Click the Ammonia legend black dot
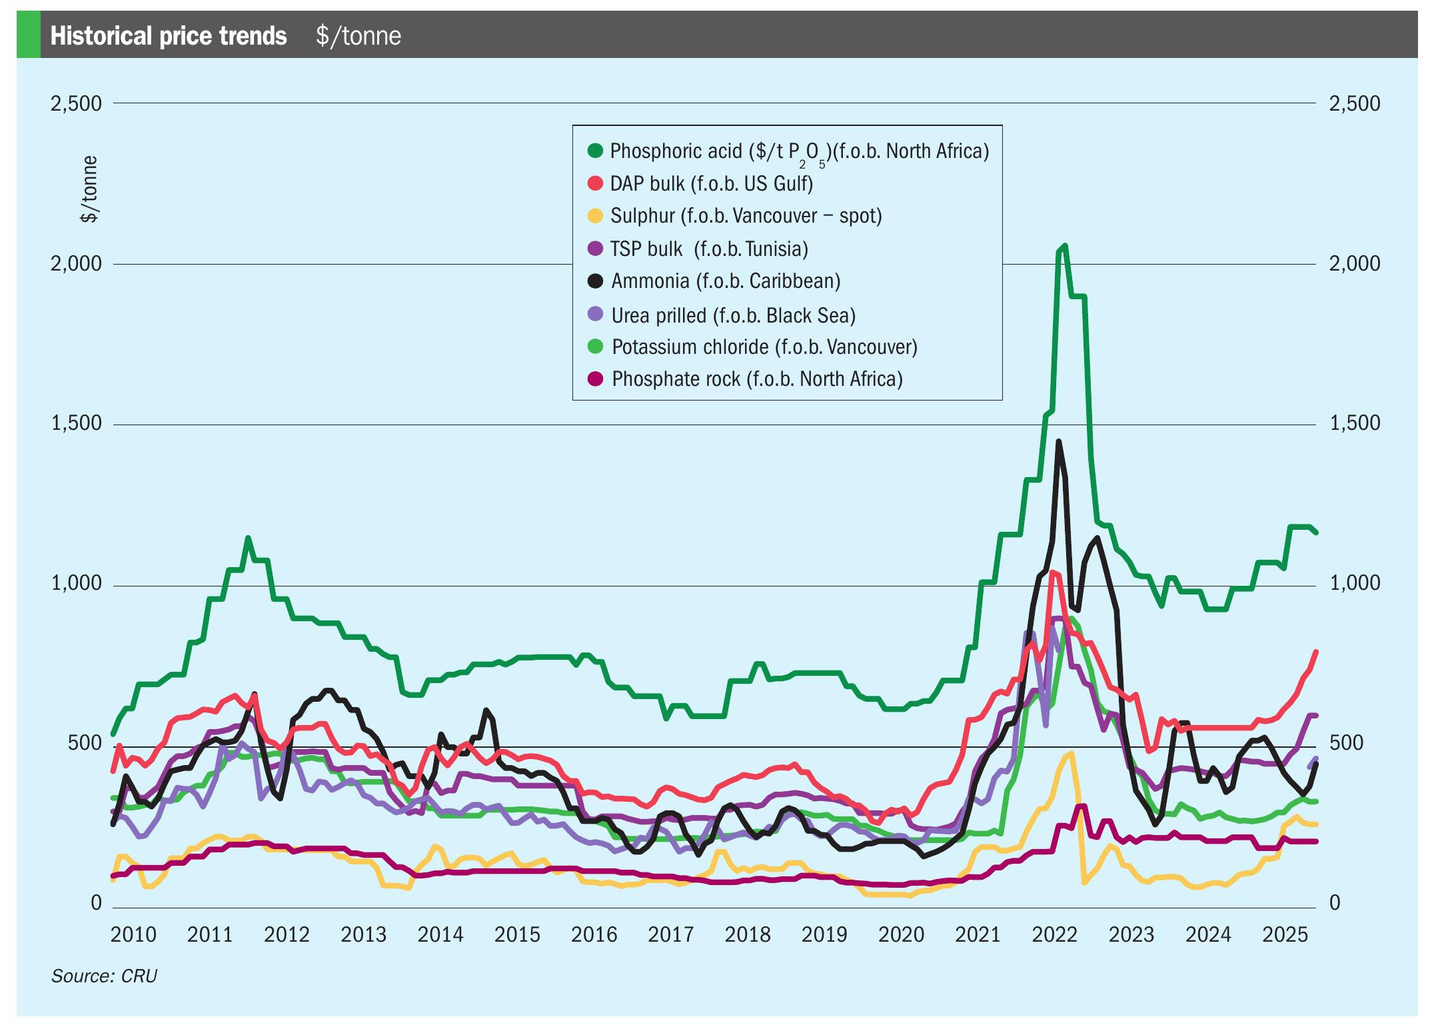 pos(595,281)
